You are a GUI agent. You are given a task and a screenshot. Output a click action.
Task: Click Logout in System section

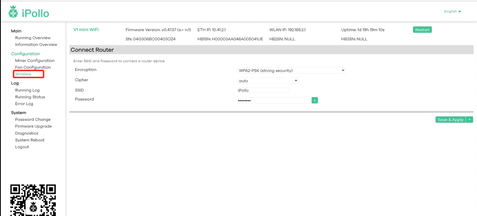22,147
